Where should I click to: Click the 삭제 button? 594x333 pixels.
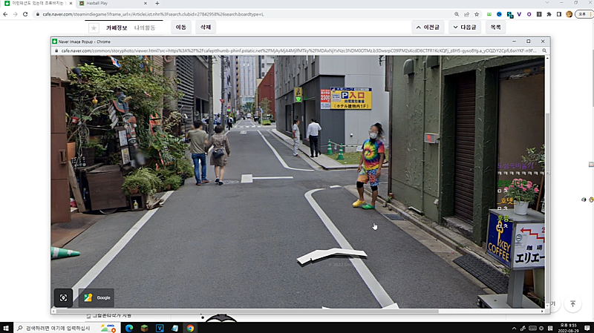(206, 27)
